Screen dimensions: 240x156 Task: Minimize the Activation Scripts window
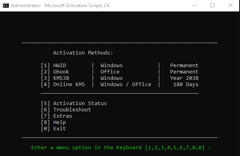tap(195, 6)
